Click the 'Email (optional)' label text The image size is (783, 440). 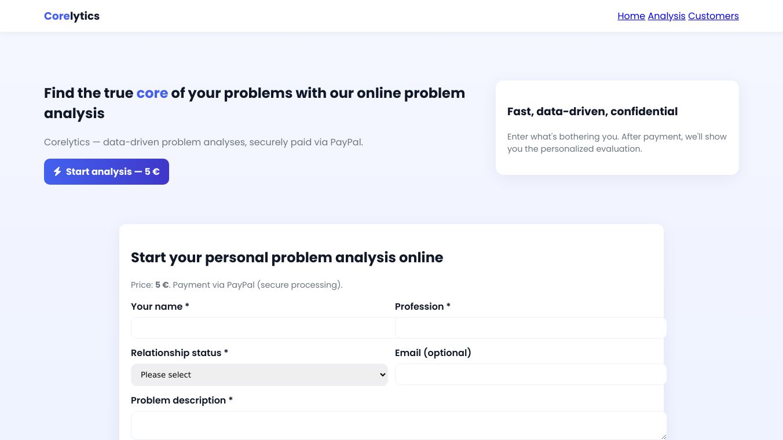(x=433, y=353)
